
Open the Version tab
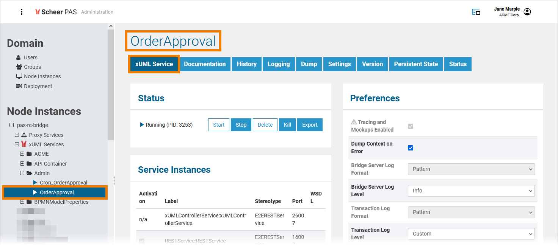click(x=373, y=64)
